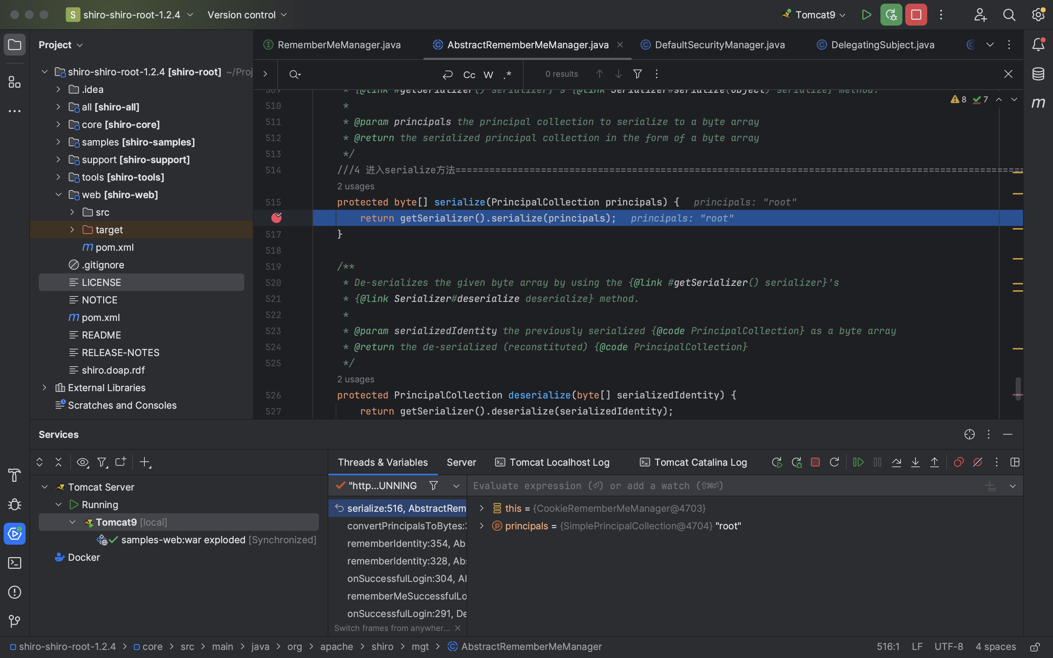Open the Problems tool window icon
This screenshot has width=1053, height=658.
[14, 592]
